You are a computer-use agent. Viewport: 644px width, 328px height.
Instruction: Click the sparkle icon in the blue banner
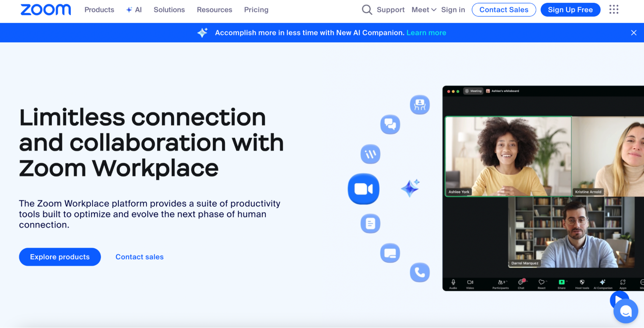tap(203, 32)
